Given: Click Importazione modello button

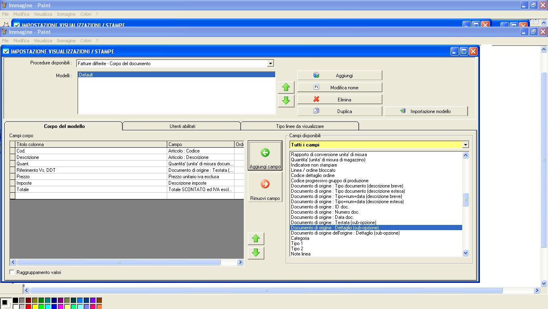Looking at the screenshot, I should [426, 111].
